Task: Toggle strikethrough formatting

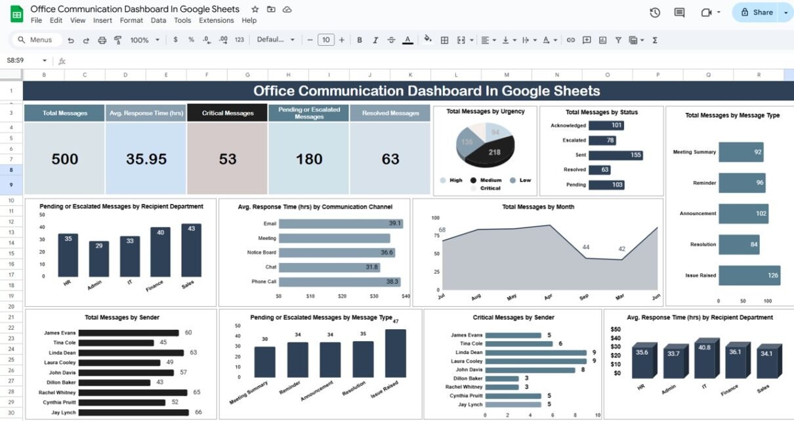Action: tap(392, 40)
